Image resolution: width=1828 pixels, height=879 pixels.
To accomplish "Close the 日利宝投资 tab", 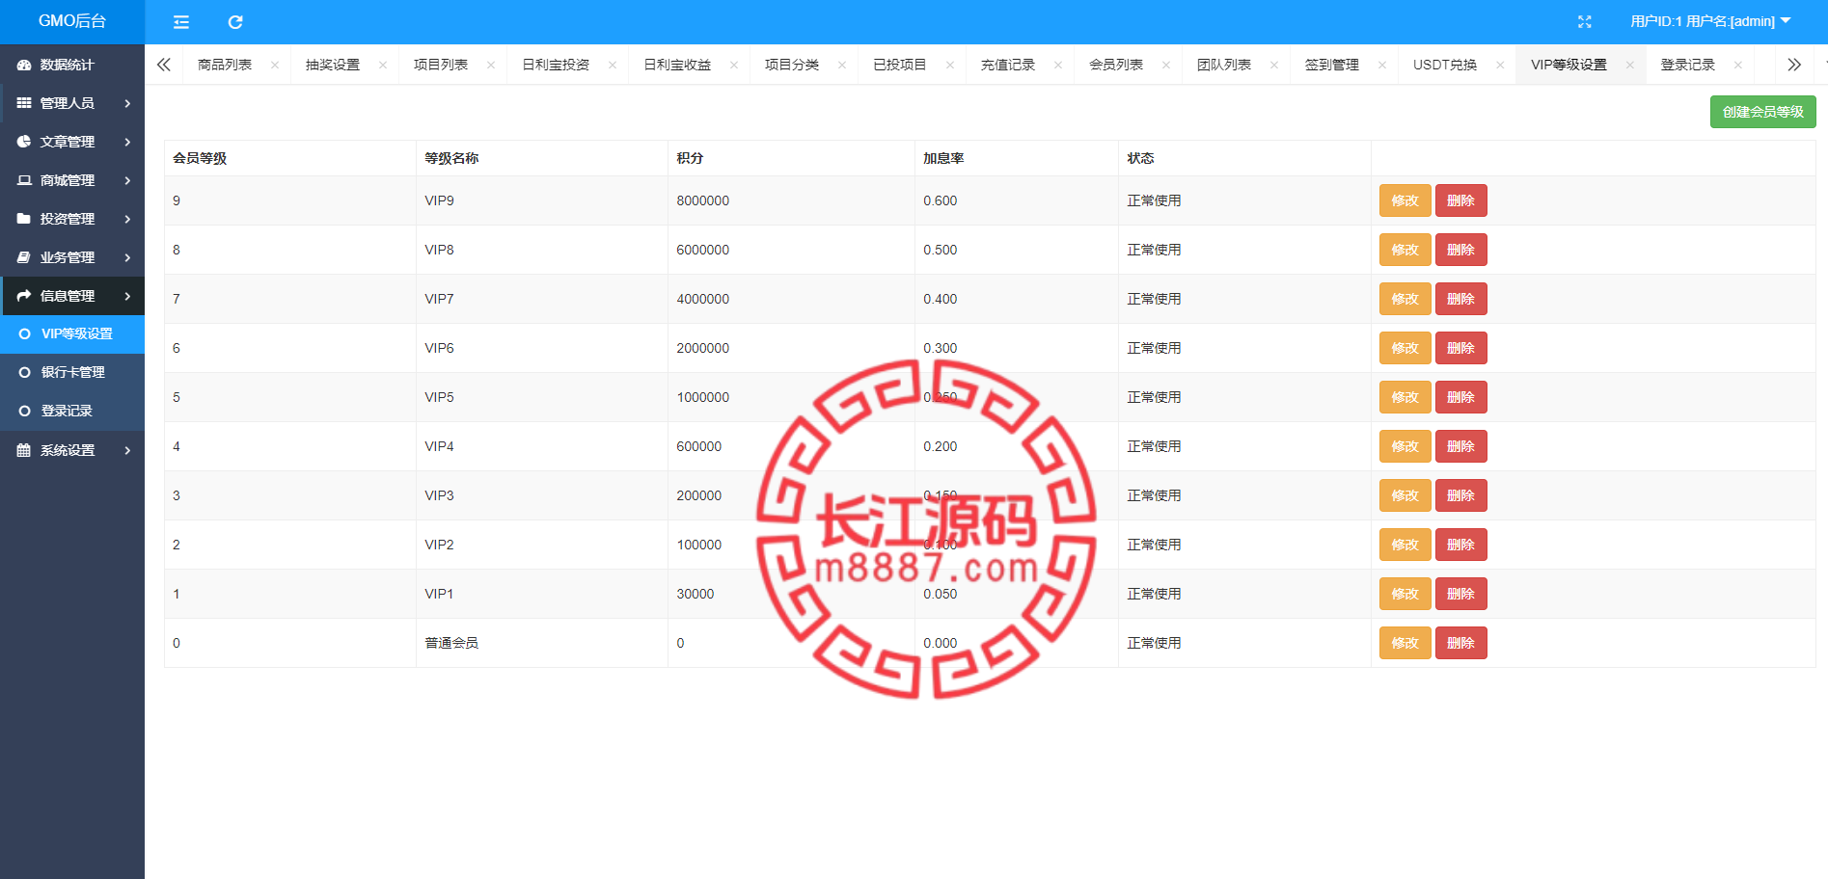I will click(613, 65).
